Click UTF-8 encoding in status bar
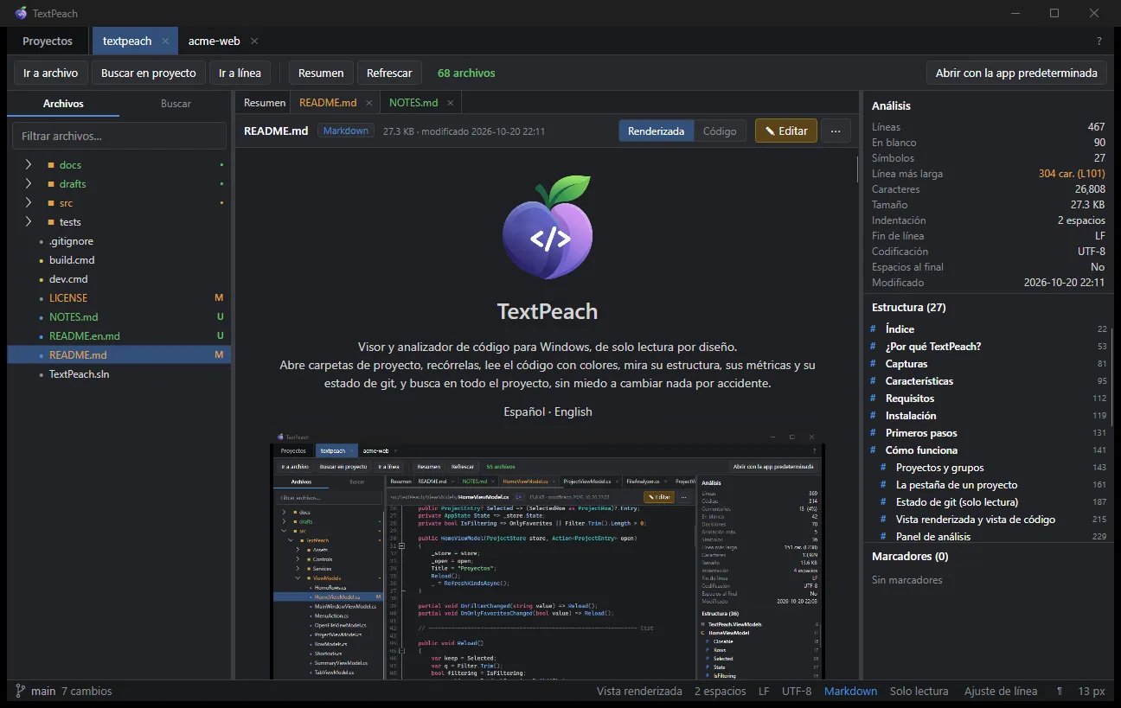This screenshot has width=1121, height=708. tap(797, 691)
